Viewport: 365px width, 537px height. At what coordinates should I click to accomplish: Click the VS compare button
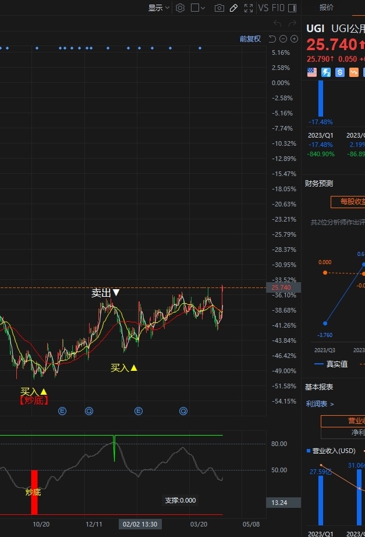[x=263, y=8]
